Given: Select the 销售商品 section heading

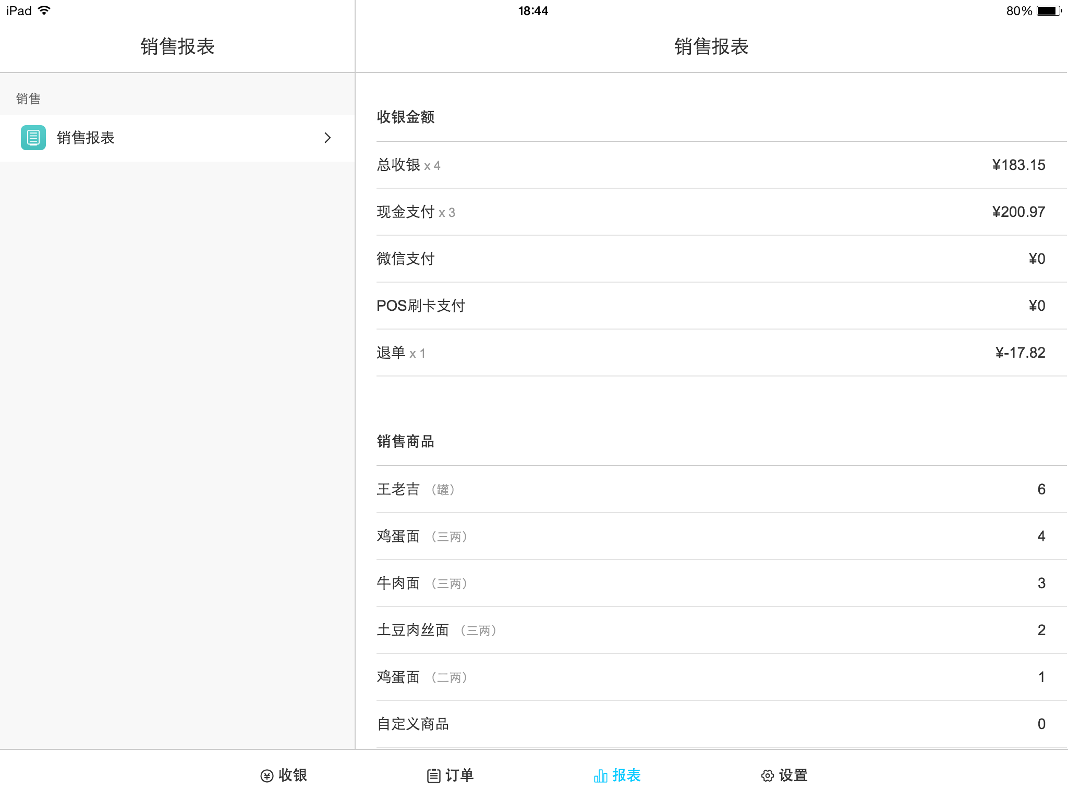Looking at the screenshot, I should coord(406,441).
